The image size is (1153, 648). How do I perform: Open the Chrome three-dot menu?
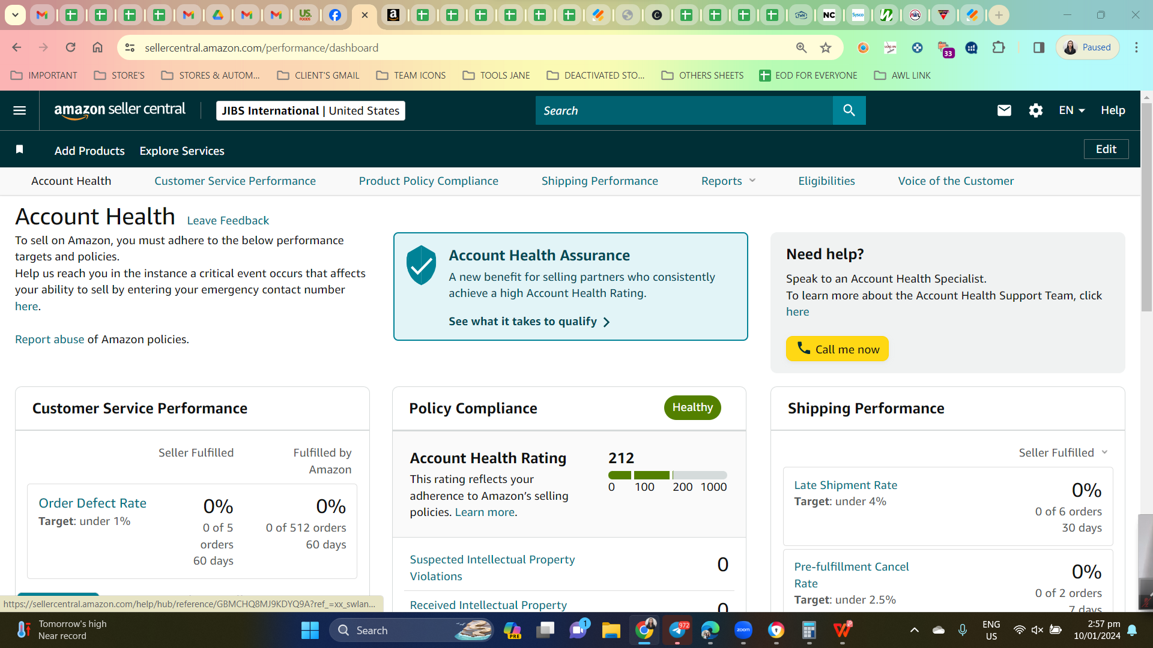coord(1136,47)
